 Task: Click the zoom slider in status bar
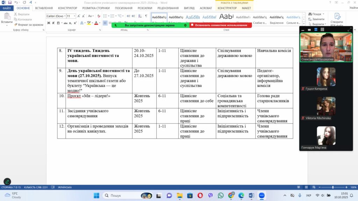point(332,187)
